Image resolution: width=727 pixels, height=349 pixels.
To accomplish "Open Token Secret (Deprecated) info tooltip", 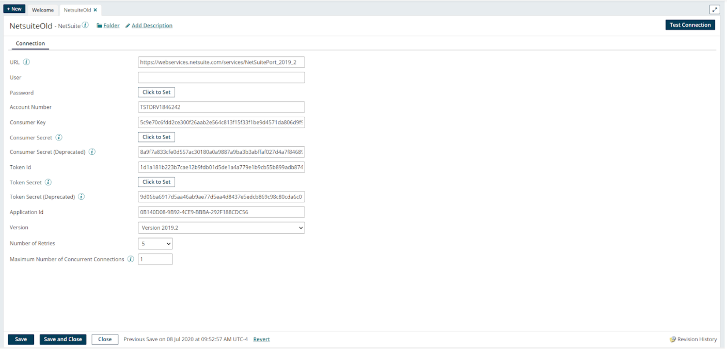I will (x=81, y=197).
